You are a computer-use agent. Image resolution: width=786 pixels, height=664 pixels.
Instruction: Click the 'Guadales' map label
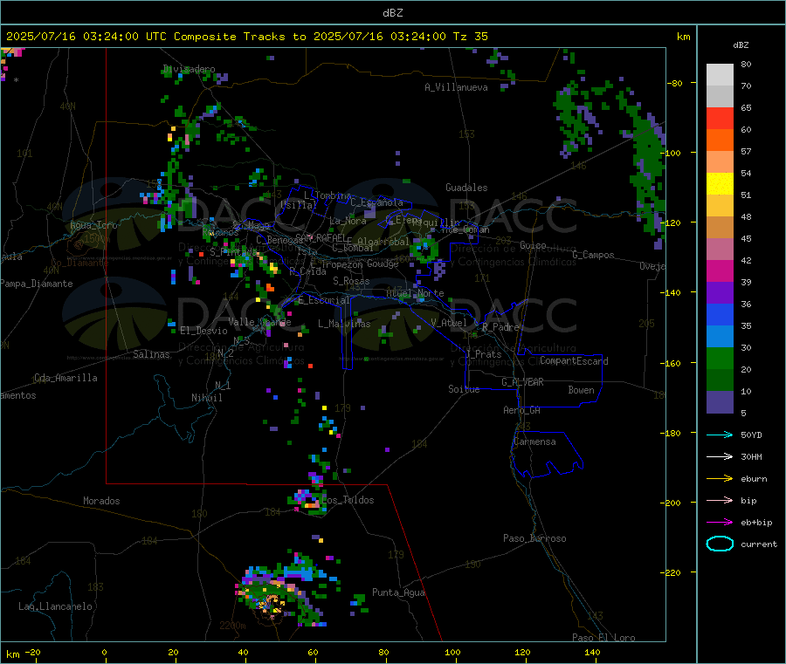click(x=466, y=188)
